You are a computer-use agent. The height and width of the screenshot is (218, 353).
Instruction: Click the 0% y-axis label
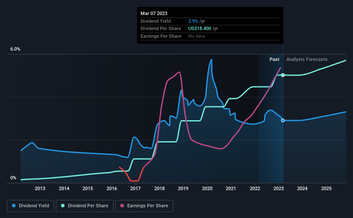[13, 178]
